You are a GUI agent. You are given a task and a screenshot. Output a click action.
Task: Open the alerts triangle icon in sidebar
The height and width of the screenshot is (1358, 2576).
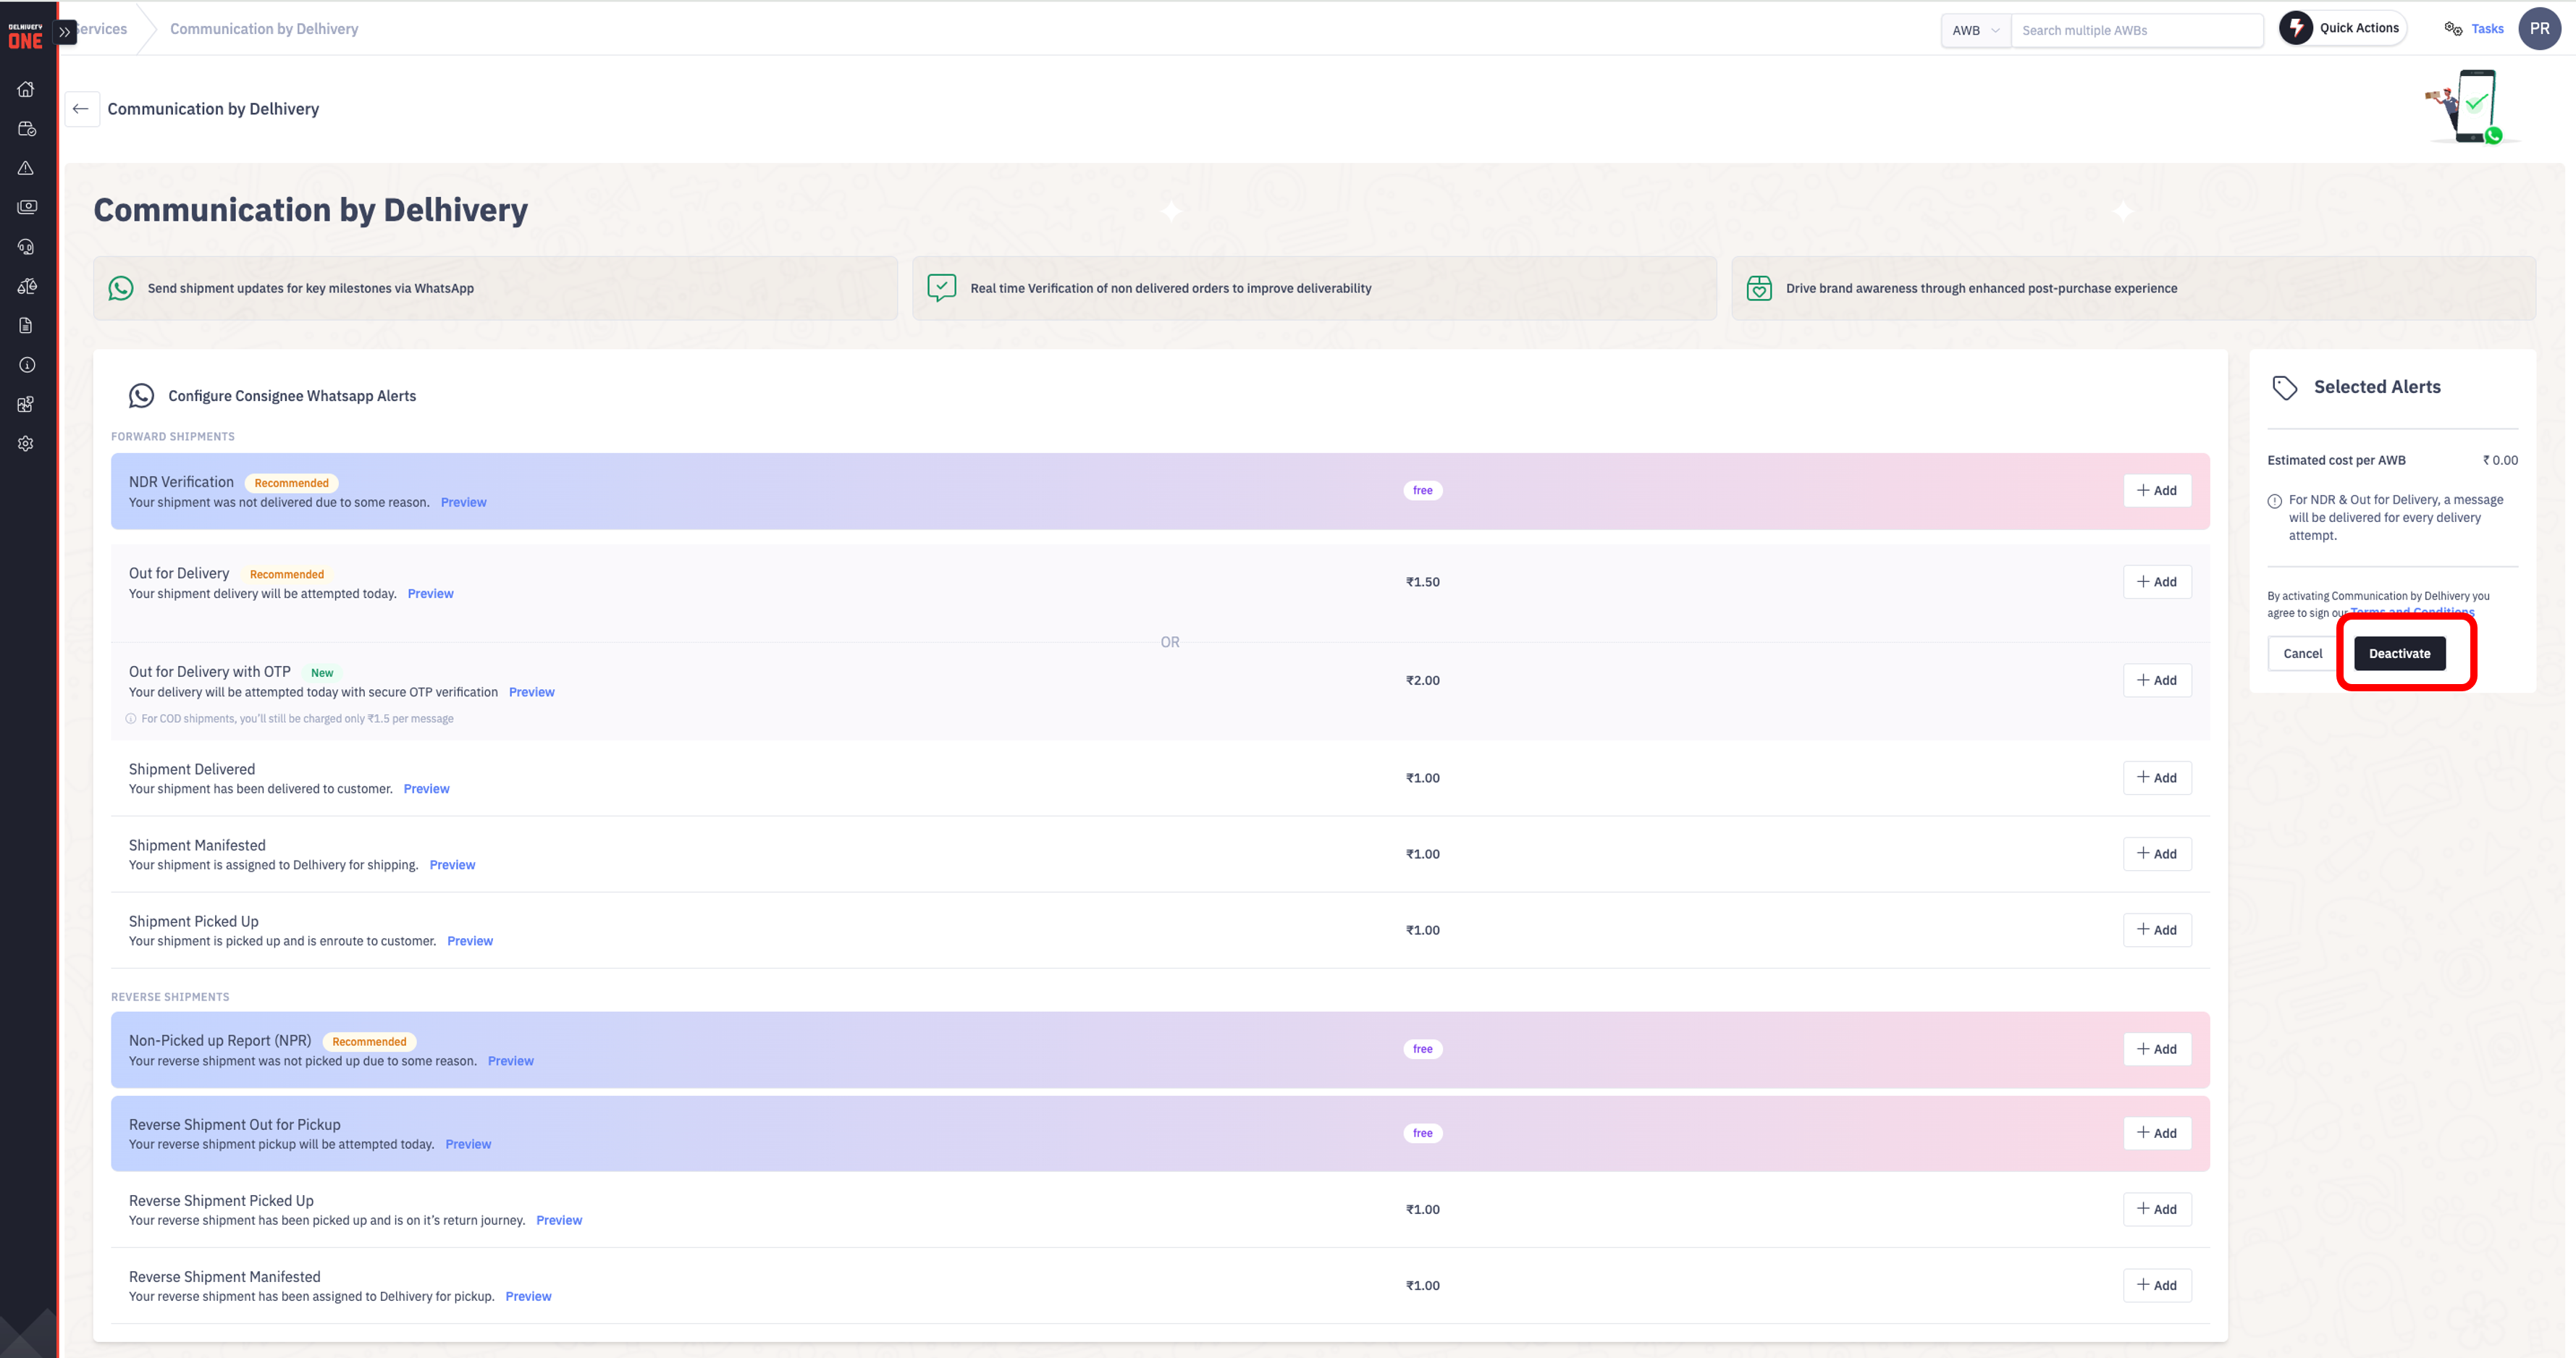[26, 168]
